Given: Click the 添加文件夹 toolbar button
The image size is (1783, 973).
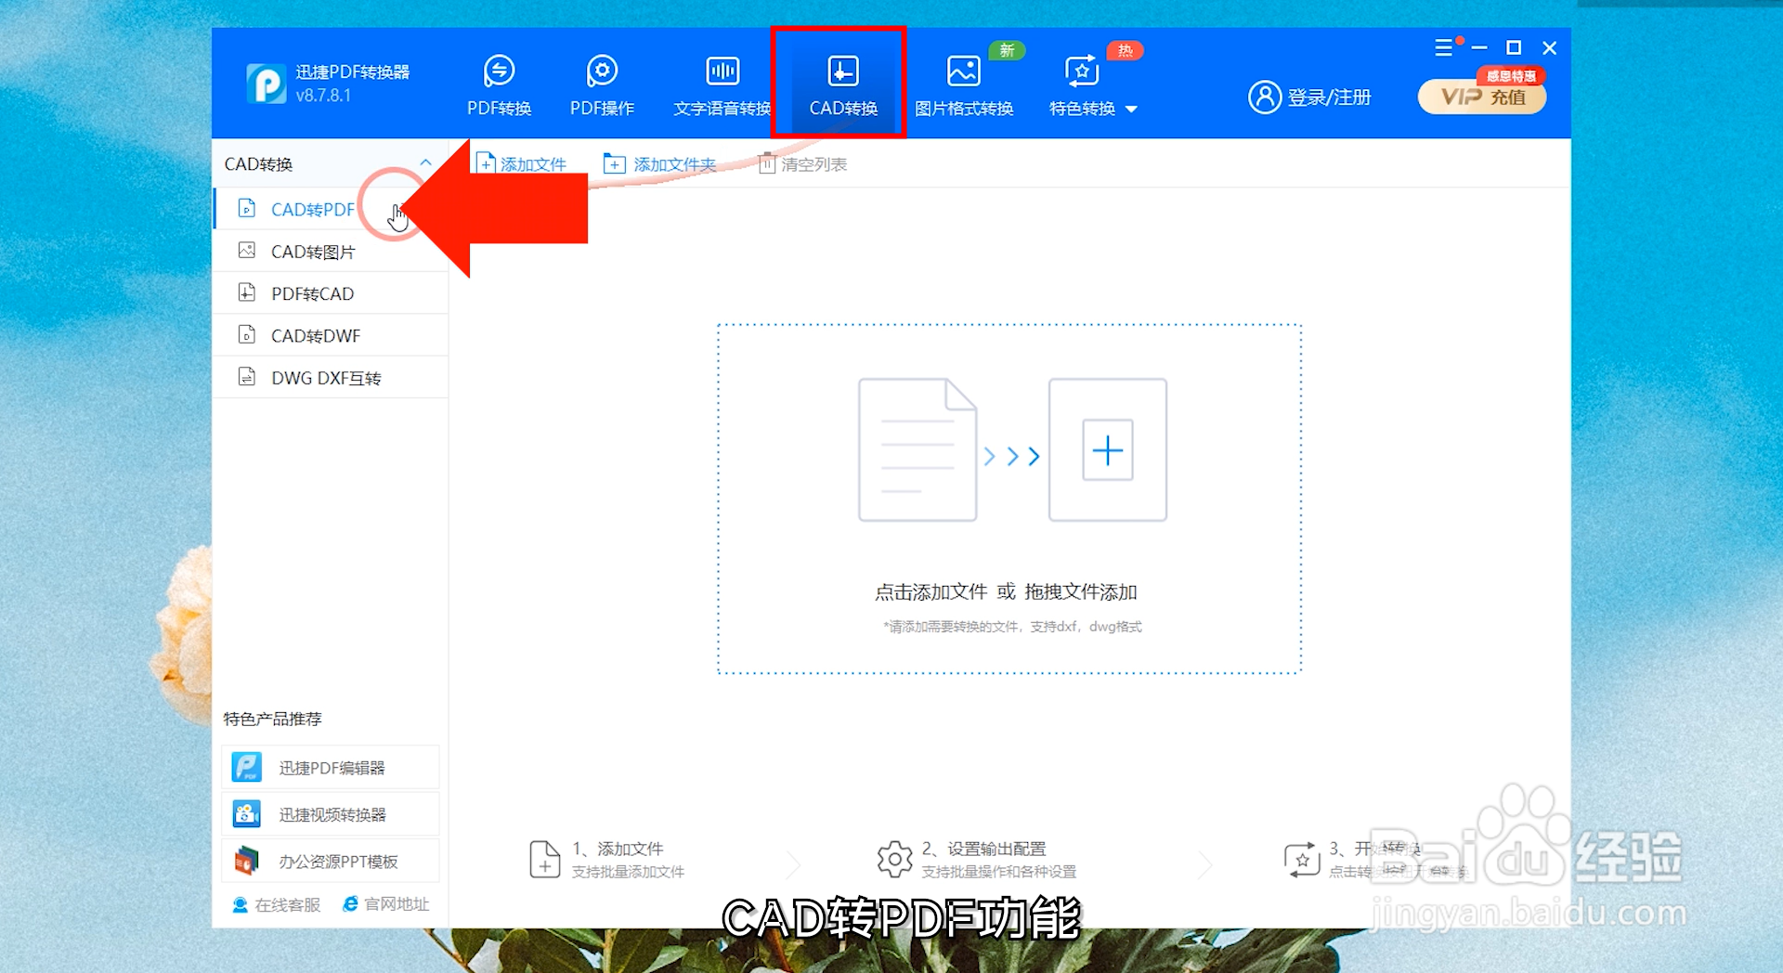Looking at the screenshot, I should tap(659, 164).
